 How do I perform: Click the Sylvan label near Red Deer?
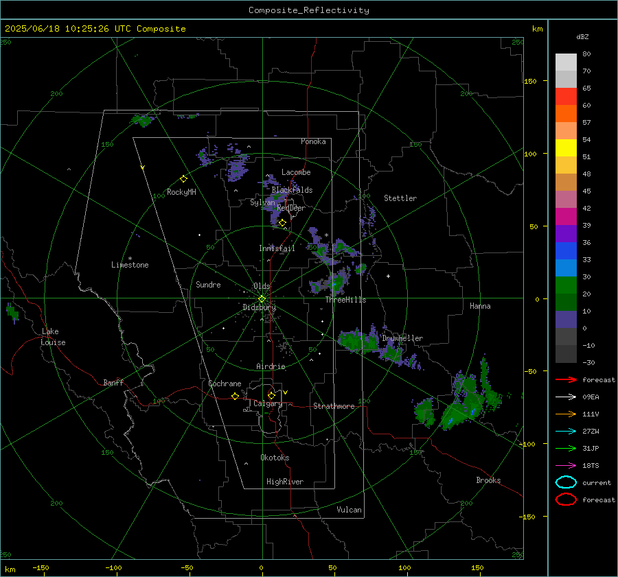(262, 202)
